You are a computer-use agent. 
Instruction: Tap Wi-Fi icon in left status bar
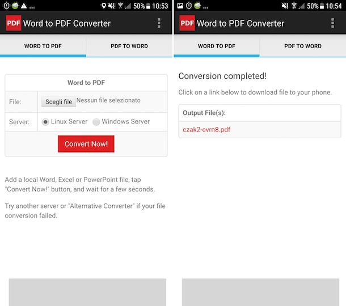pyautogui.click(x=120, y=6)
